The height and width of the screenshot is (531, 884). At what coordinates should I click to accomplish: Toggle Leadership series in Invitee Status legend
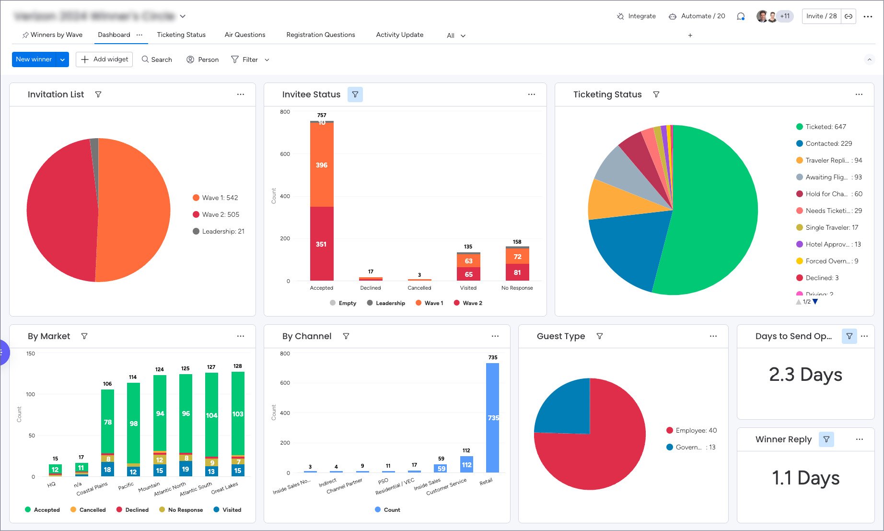point(385,303)
